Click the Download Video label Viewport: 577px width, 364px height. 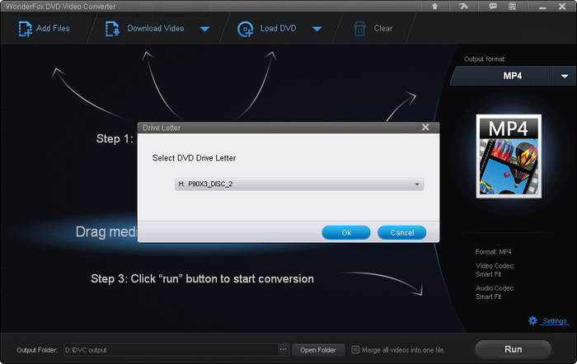(156, 28)
